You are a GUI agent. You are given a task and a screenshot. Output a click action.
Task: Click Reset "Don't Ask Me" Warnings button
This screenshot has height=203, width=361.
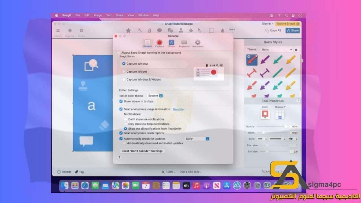[142, 151]
